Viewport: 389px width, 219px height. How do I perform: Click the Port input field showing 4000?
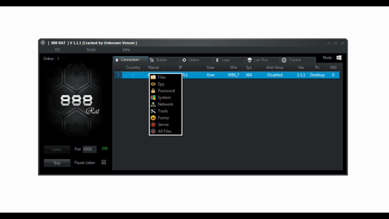click(89, 149)
